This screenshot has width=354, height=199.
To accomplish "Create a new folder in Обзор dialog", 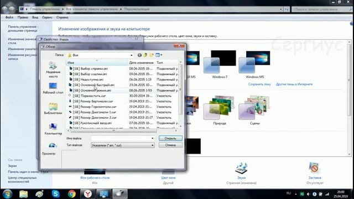I will point(152,55).
